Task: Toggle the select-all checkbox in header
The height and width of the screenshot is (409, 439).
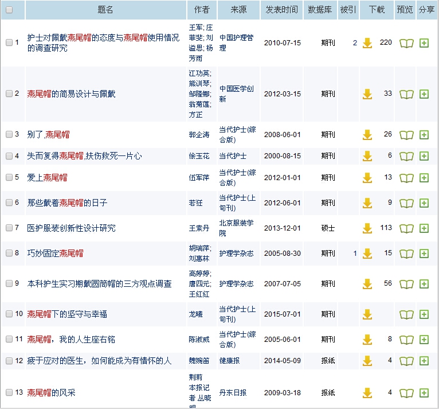Action: [9, 10]
